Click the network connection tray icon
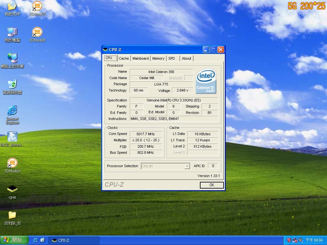This screenshot has width=327, height=245. tap(295, 240)
